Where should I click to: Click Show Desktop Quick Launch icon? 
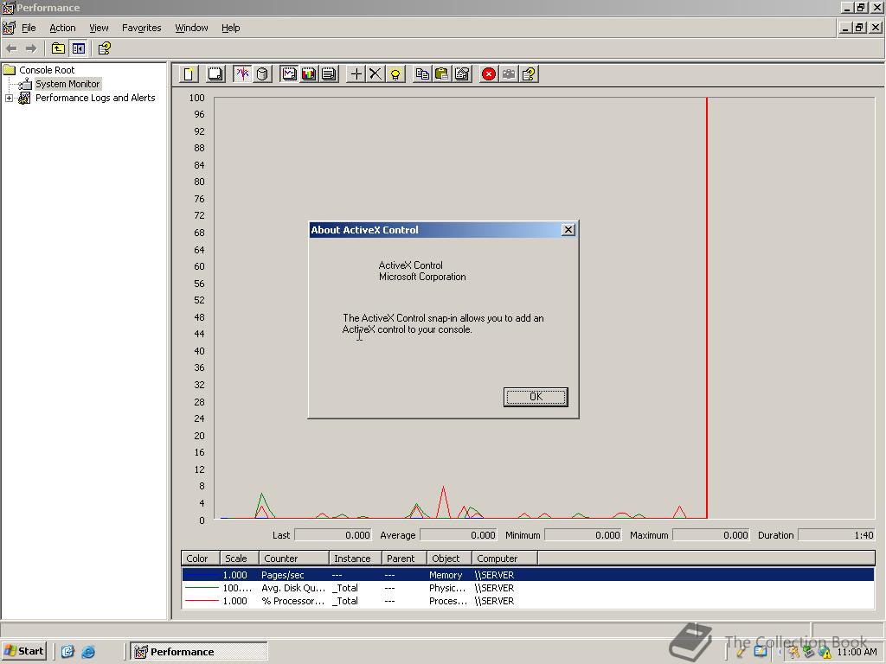pos(67,652)
